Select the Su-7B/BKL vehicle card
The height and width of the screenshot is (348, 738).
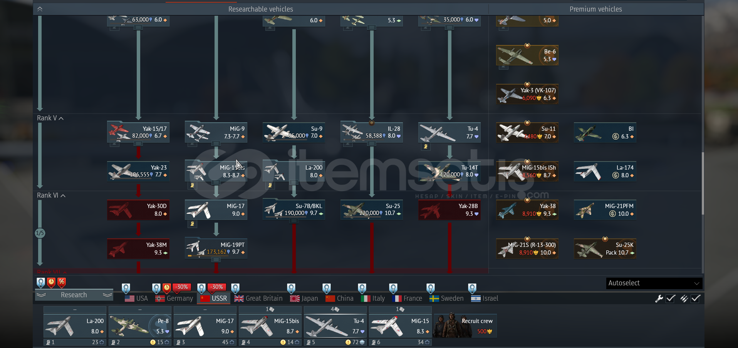pyautogui.click(x=294, y=210)
